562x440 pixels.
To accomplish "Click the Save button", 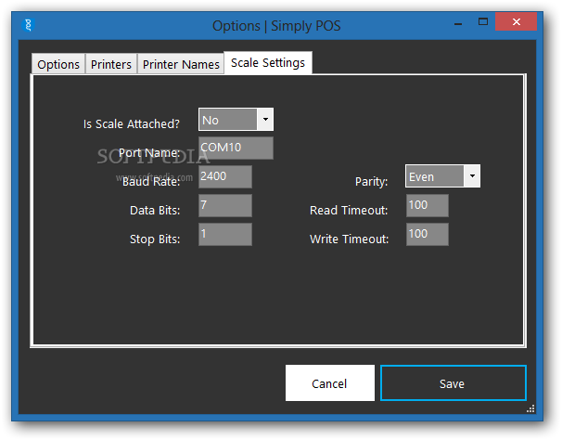I will click(x=453, y=383).
